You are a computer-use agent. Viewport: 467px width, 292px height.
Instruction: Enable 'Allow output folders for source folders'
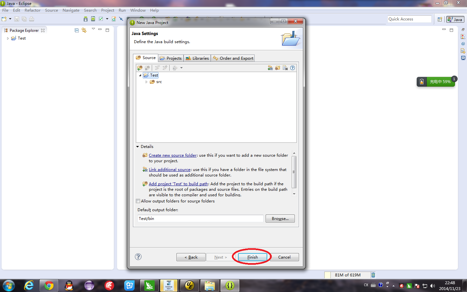(x=138, y=201)
